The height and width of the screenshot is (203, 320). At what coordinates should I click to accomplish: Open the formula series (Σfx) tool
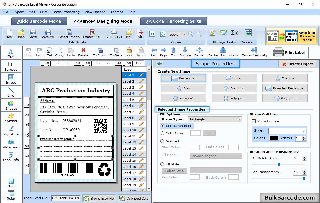[x=234, y=33]
